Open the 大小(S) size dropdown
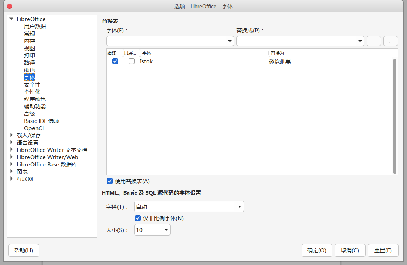The image size is (407, 265). (x=152, y=230)
